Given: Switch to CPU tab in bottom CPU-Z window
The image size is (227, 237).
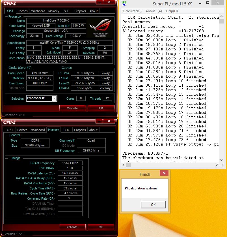Looking at the screenshot, I should point(10,130).
